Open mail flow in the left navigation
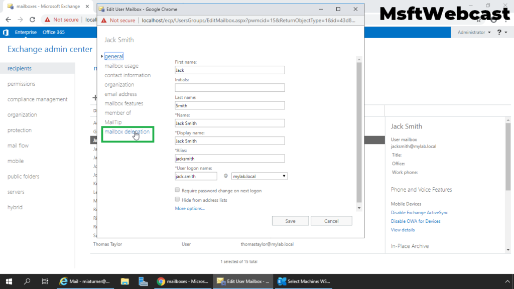Viewport: 514px width, 289px height. click(18, 146)
